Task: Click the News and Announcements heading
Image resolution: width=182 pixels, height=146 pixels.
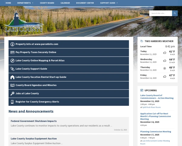Action: tap(31, 111)
